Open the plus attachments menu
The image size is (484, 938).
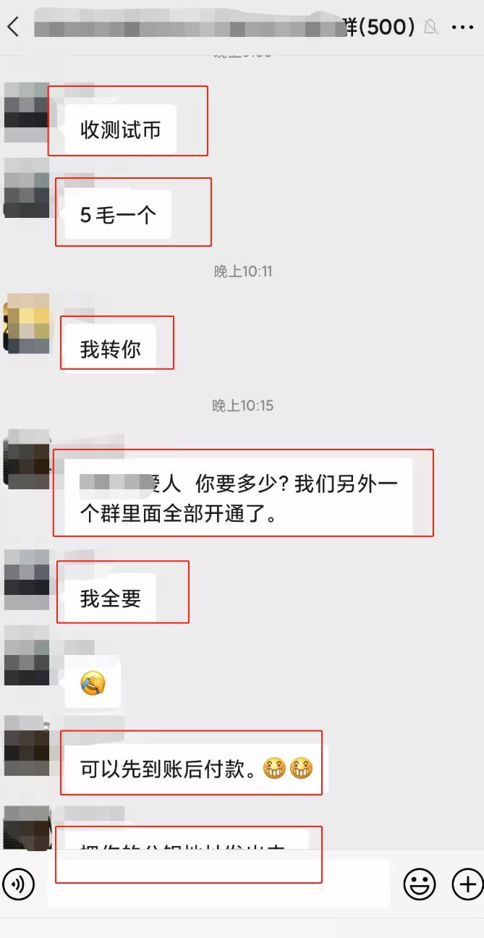467,884
